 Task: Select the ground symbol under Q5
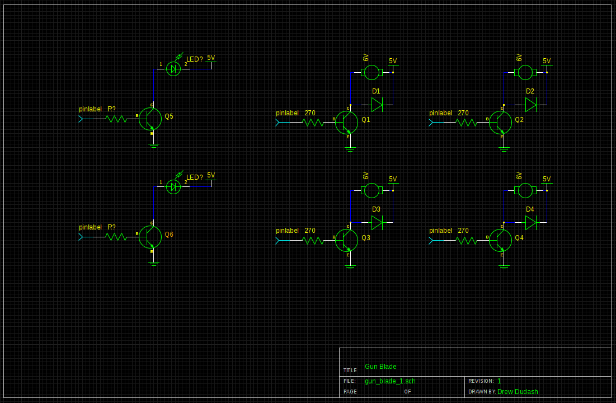pos(154,146)
